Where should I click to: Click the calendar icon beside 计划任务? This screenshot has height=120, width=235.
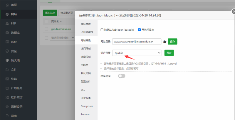tap(7, 88)
